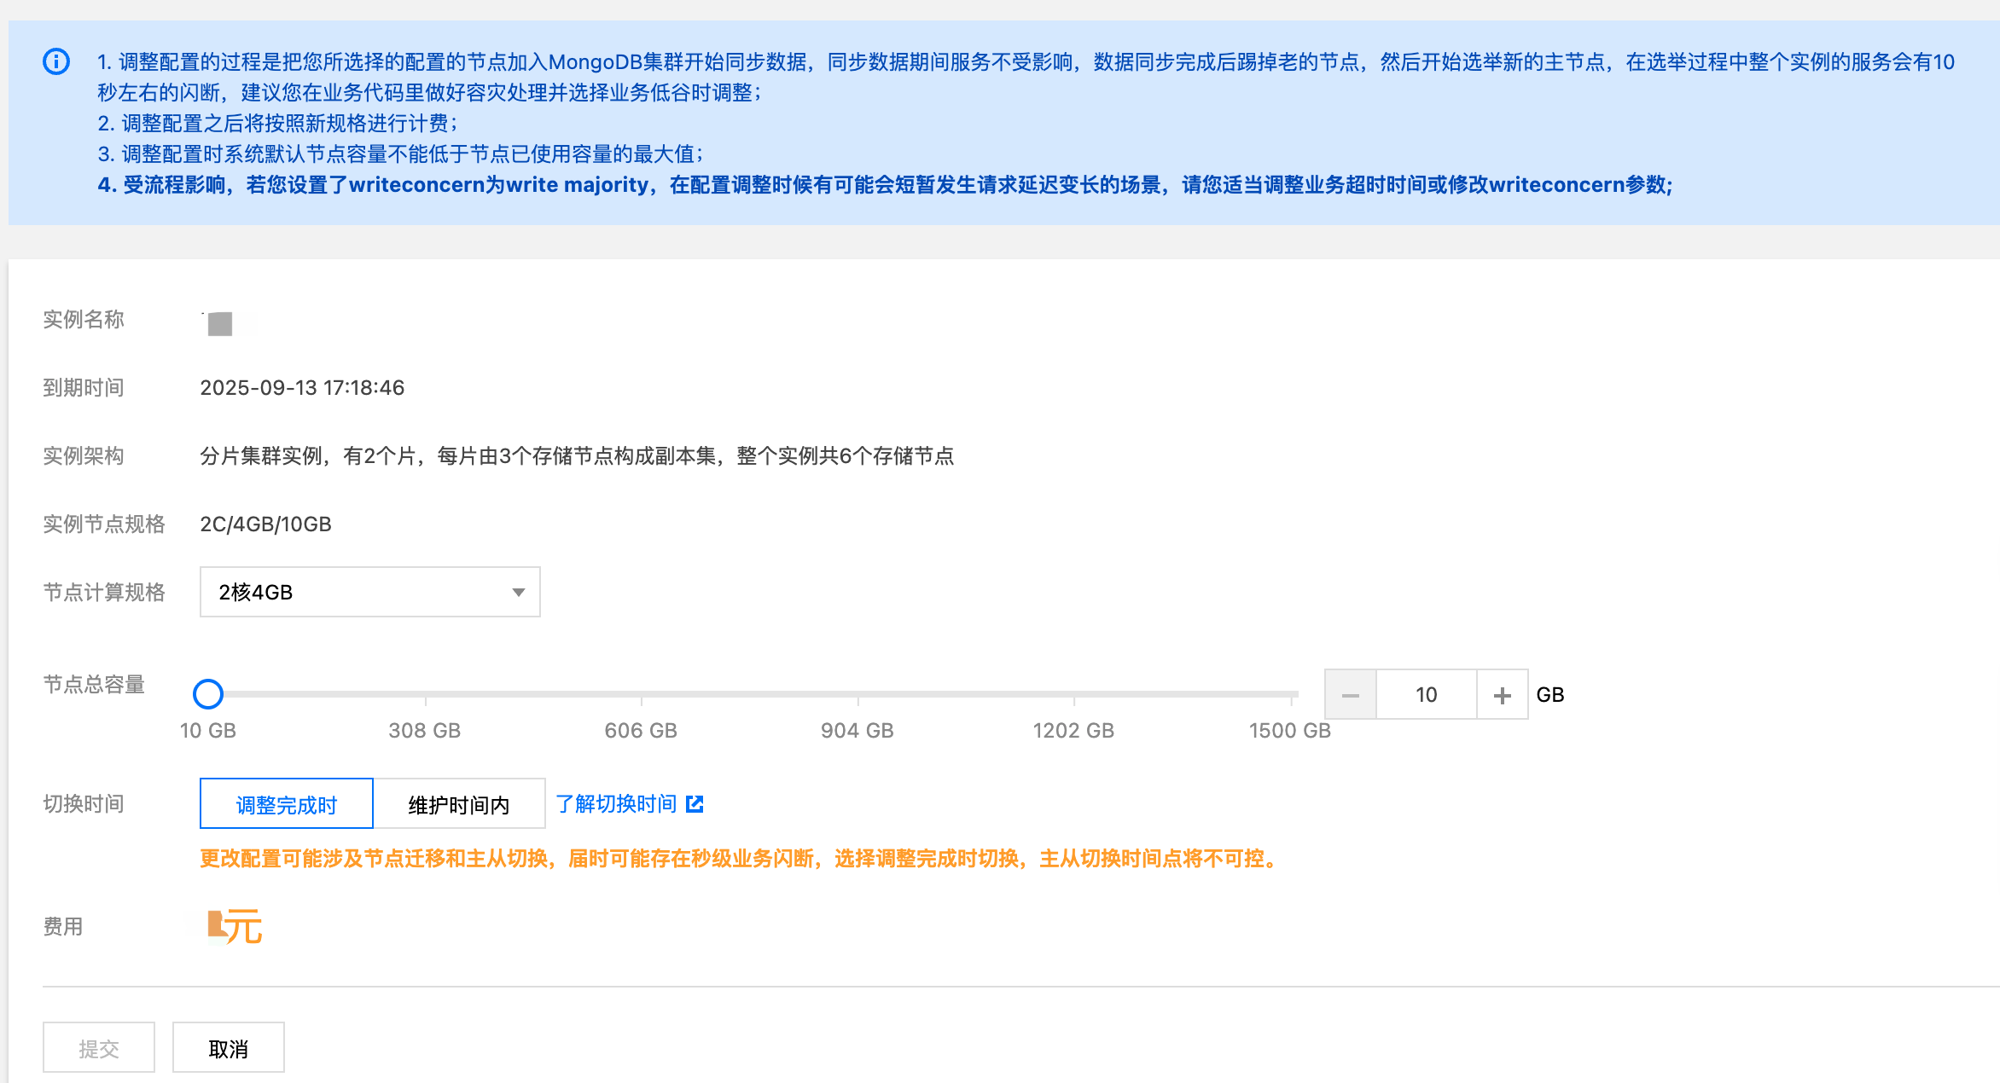Select 维护时间内 switch time option
This screenshot has width=2000, height=1083.
coord(459,804)
